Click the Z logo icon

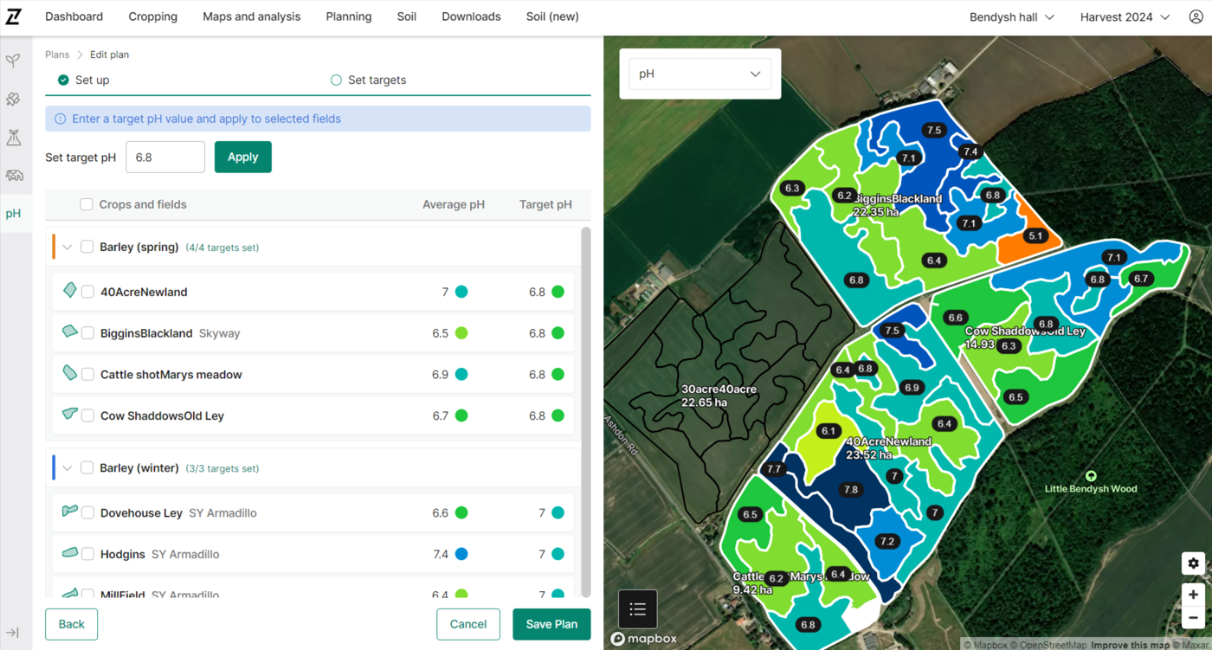pos(13,16)
